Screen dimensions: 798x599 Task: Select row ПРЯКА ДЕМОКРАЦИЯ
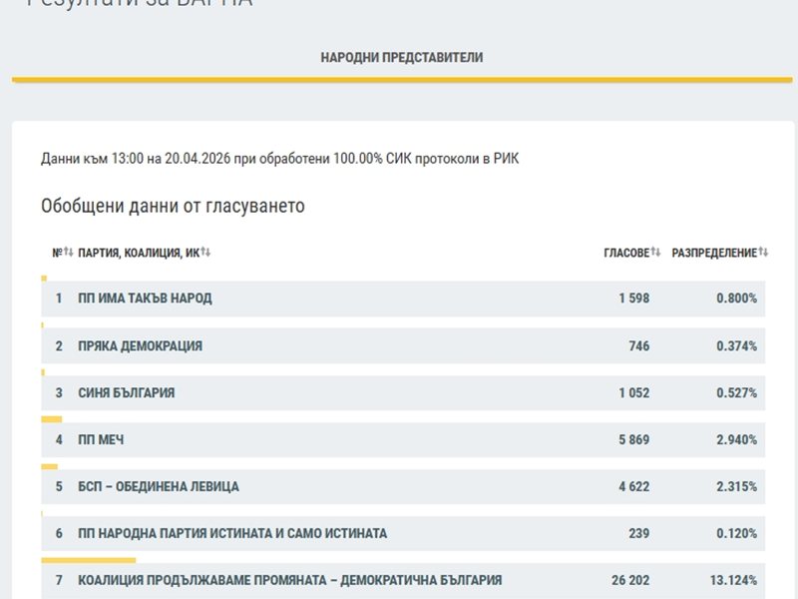pos(403,345)
